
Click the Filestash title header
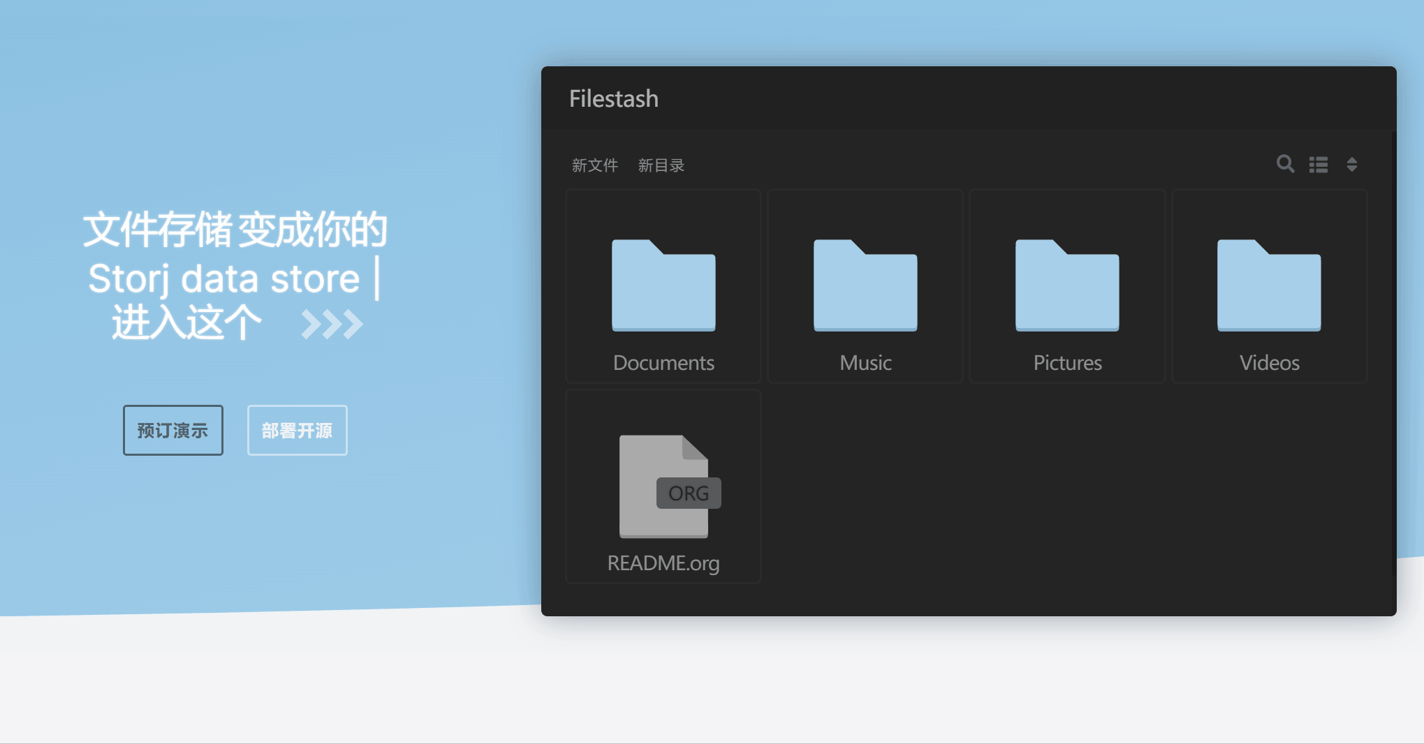tap(614, 99)
